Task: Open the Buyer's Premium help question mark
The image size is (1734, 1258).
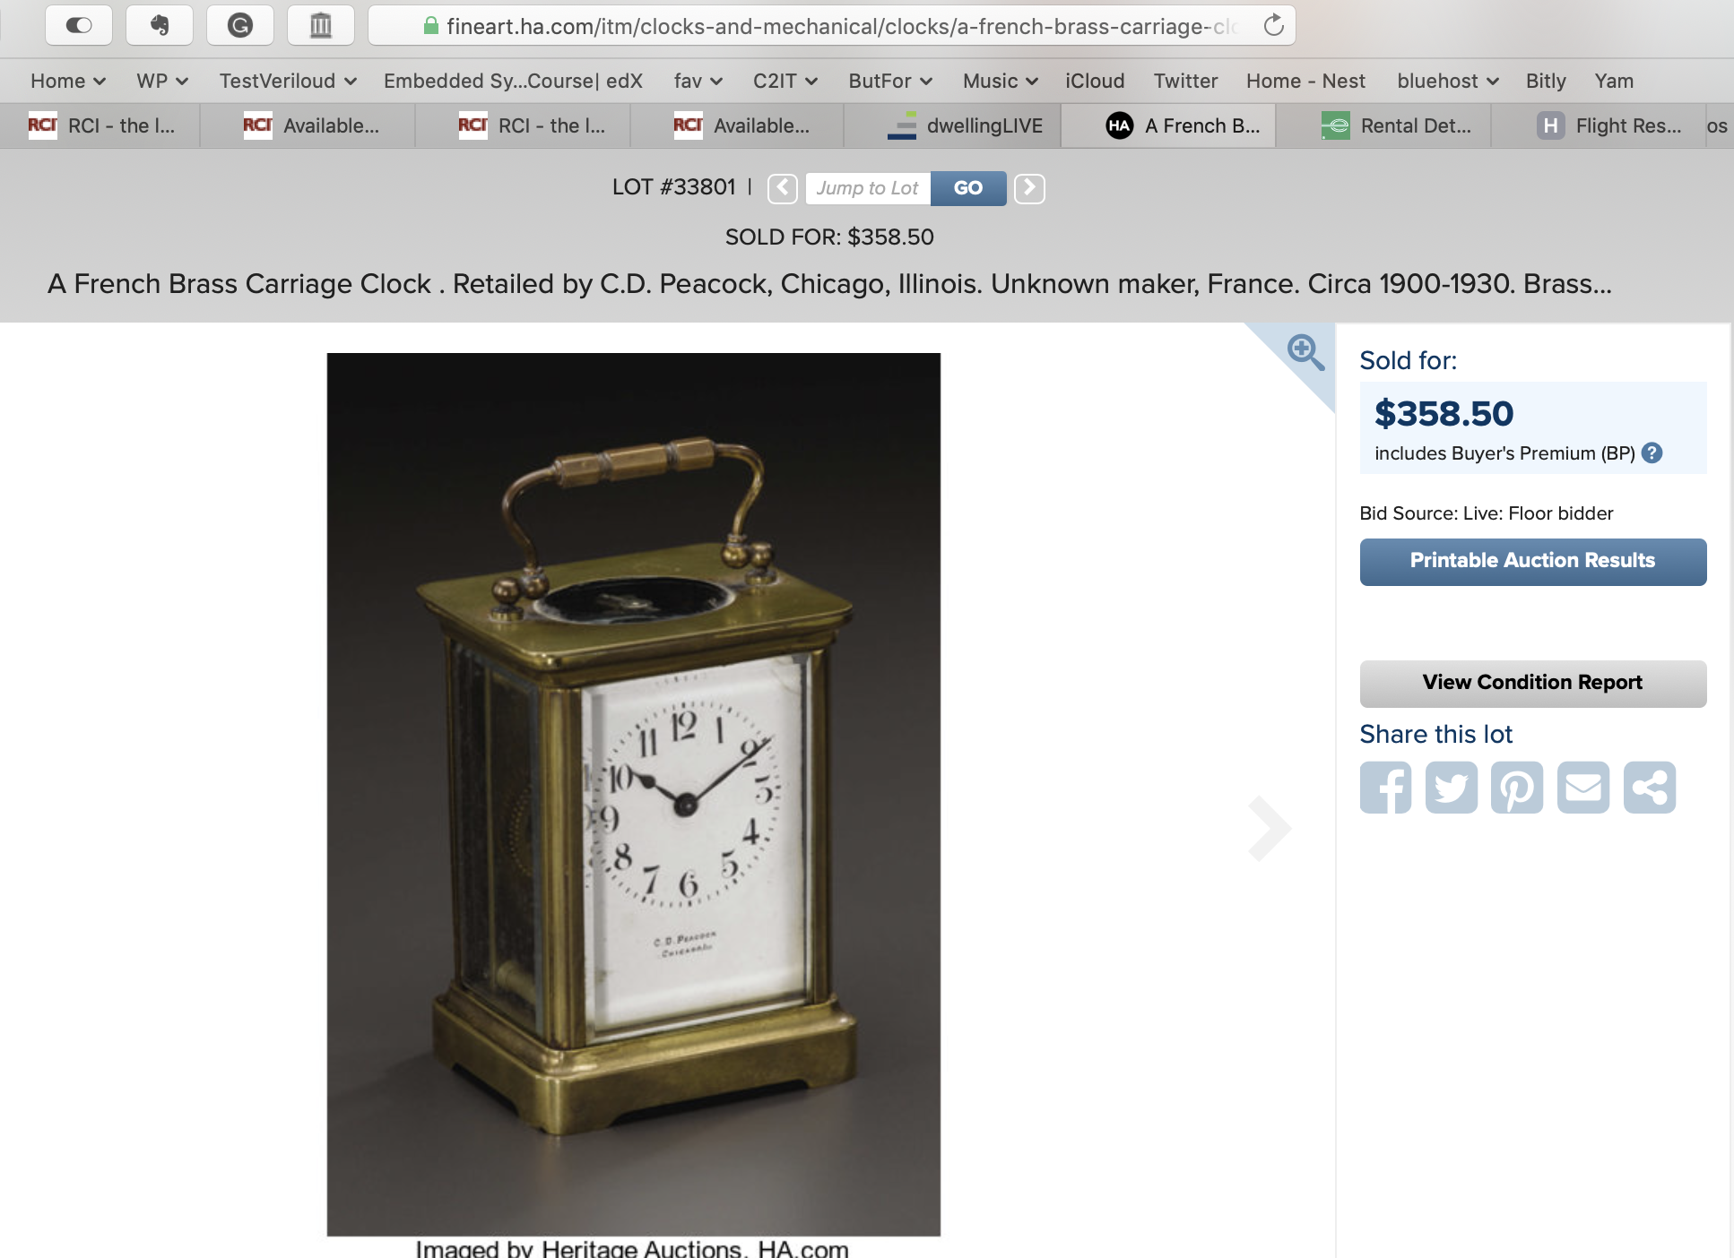Action: point(1652,453)
